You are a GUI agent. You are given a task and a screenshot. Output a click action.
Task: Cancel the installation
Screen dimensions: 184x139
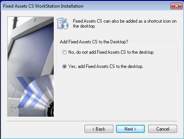[x=162, y=129]
